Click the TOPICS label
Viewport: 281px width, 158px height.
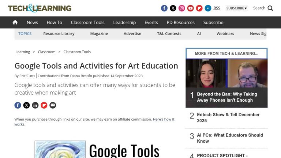click(x=25, y=34)
